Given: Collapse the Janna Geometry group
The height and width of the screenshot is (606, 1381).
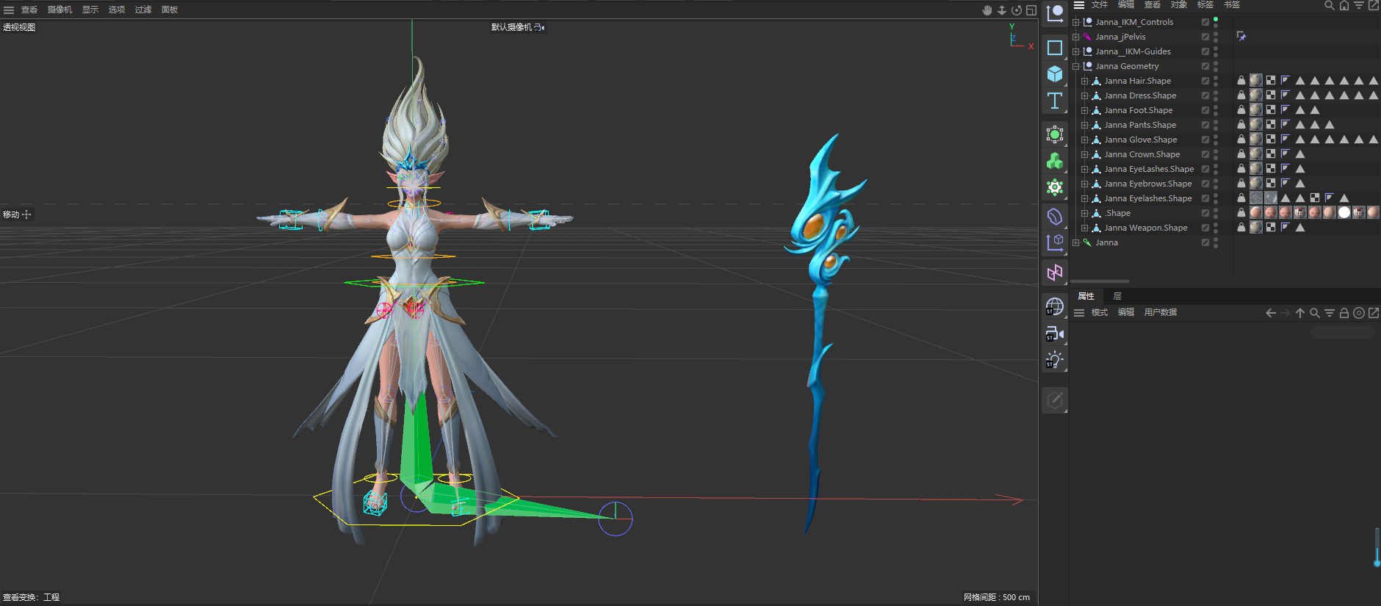Looking at the screenshot, I should [x=1076, y=66].
